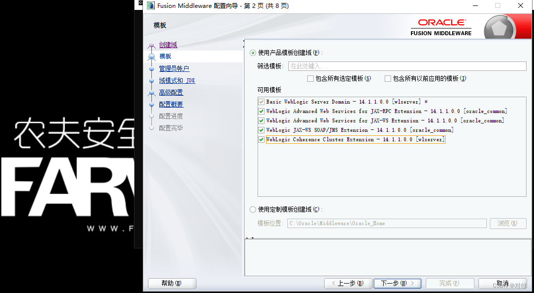Click the 筛选模板 filter input field
534x293 pixels.
(x=407, y=66)
